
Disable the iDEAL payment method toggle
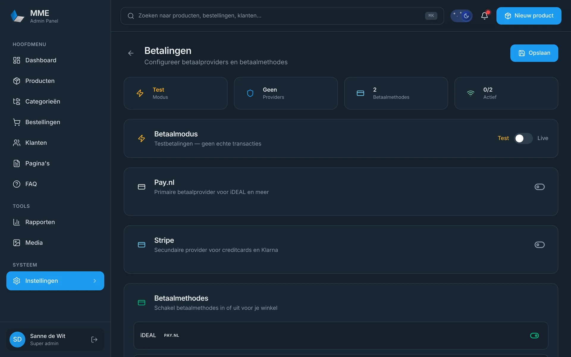point(534,336)
